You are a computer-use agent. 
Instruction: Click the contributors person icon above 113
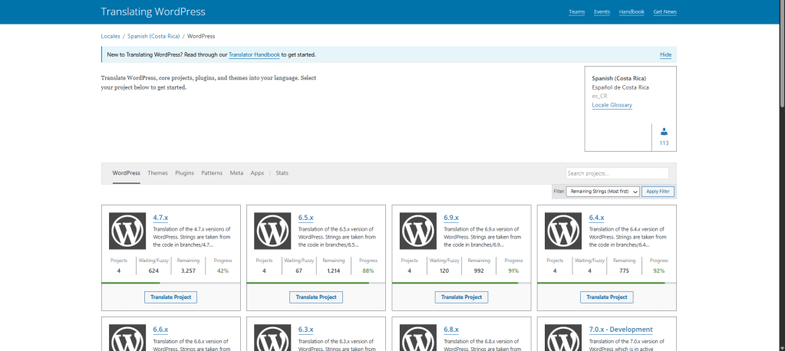click(x=664, y=132)
